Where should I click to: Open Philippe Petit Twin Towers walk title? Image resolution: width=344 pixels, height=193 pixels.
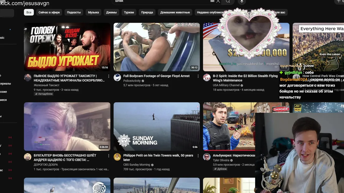(158, 158)
